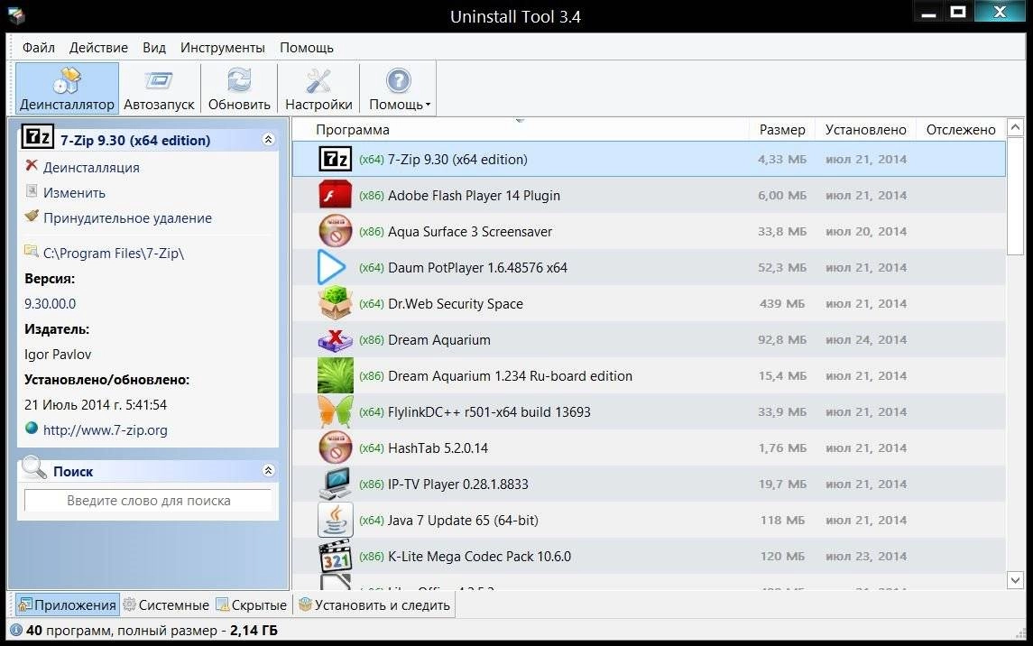
Task: Click the FlylinkDC++ butterfly icon
Action: (x=336, y=411)
